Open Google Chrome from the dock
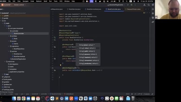This screenshot has width=181, height=102. point(23,98)
